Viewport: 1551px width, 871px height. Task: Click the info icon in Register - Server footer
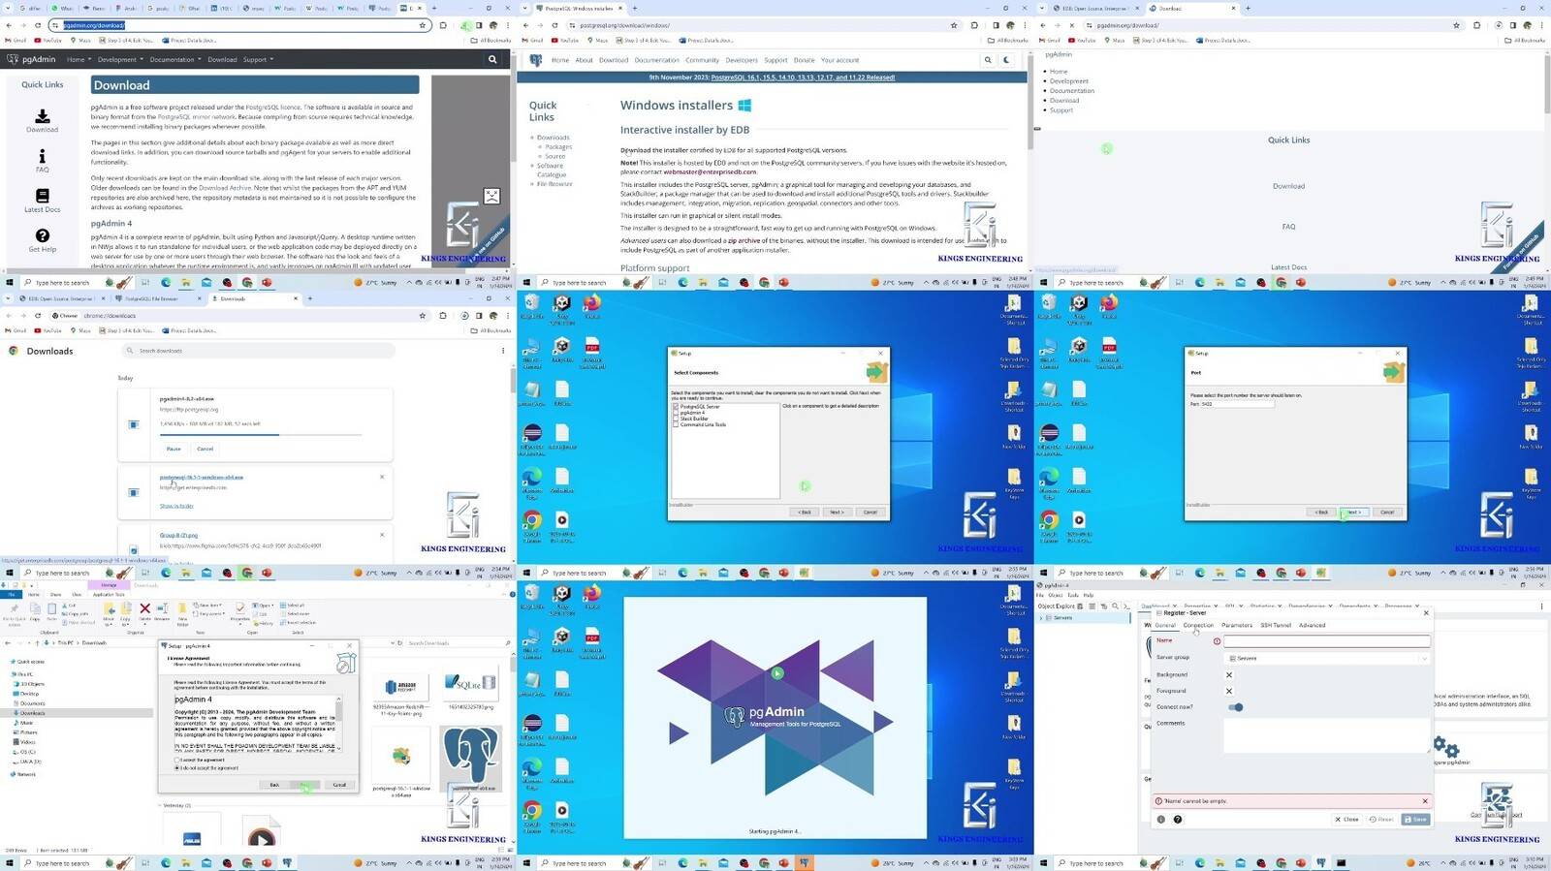(1161, 820)
